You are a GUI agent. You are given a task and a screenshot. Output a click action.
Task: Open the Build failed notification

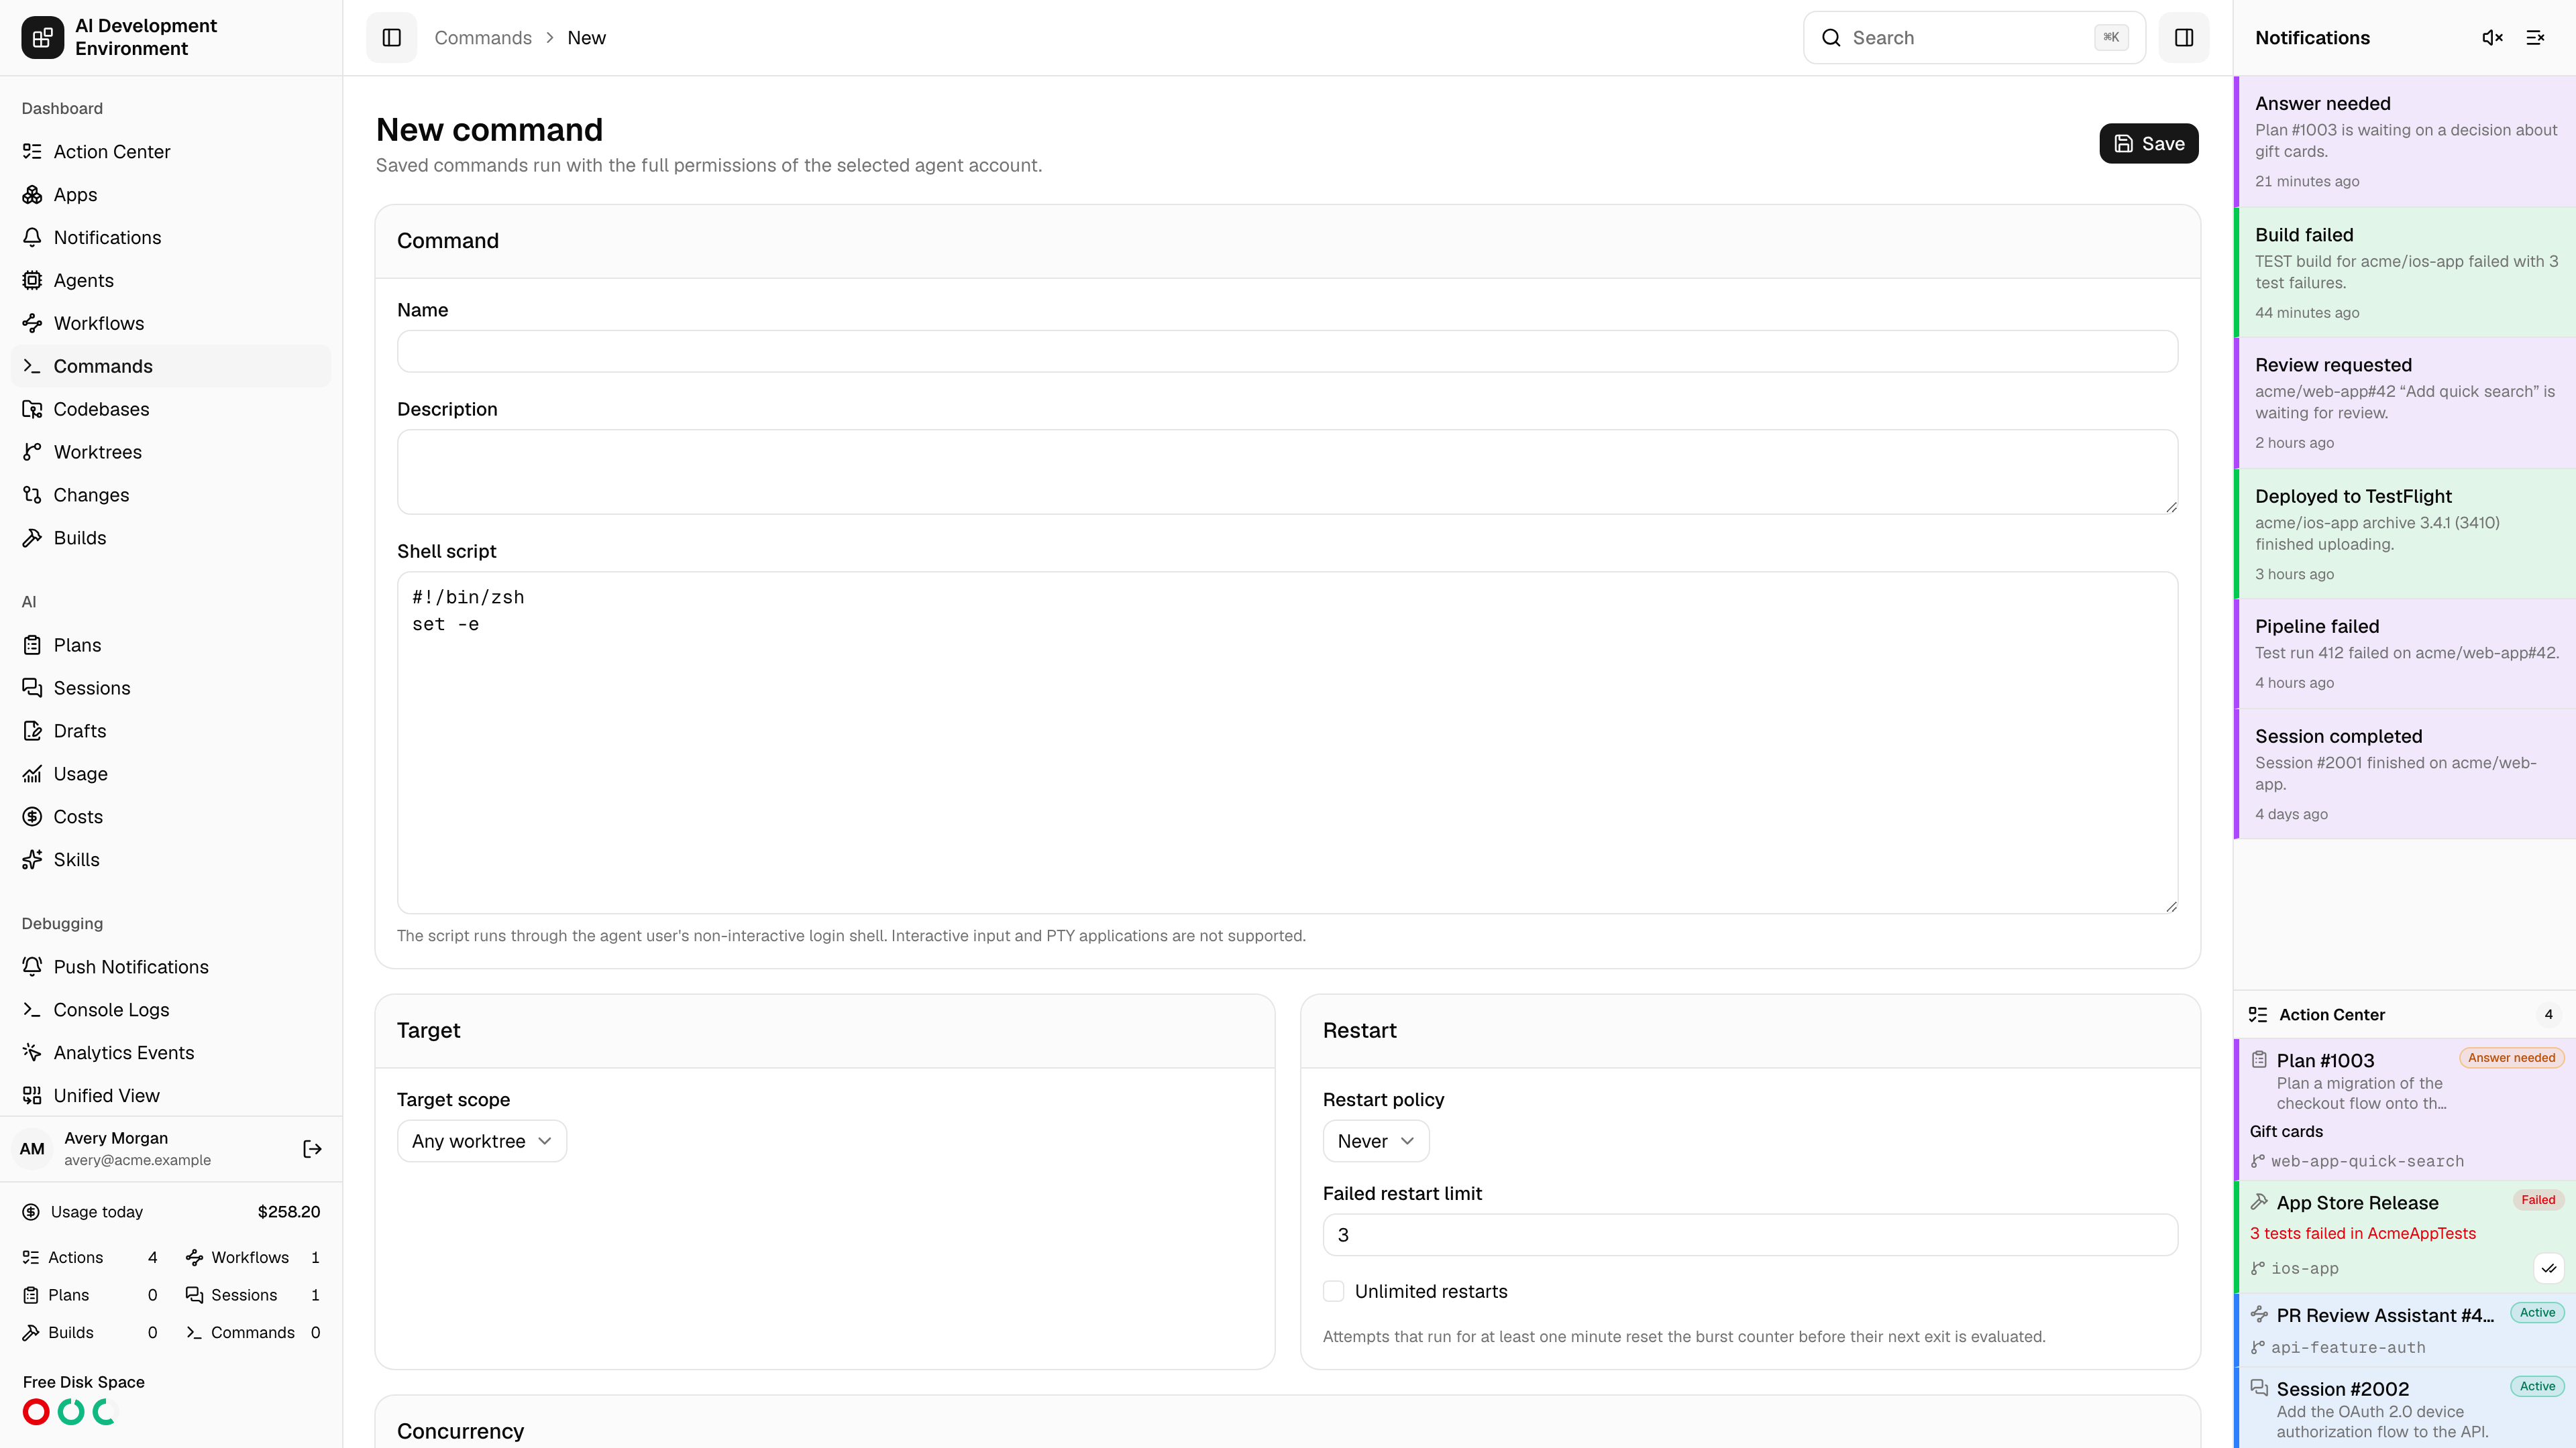(2405, 273)
